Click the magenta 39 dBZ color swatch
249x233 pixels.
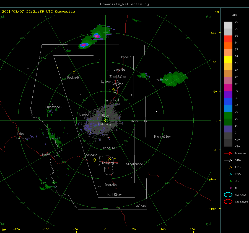click(228, 88)
